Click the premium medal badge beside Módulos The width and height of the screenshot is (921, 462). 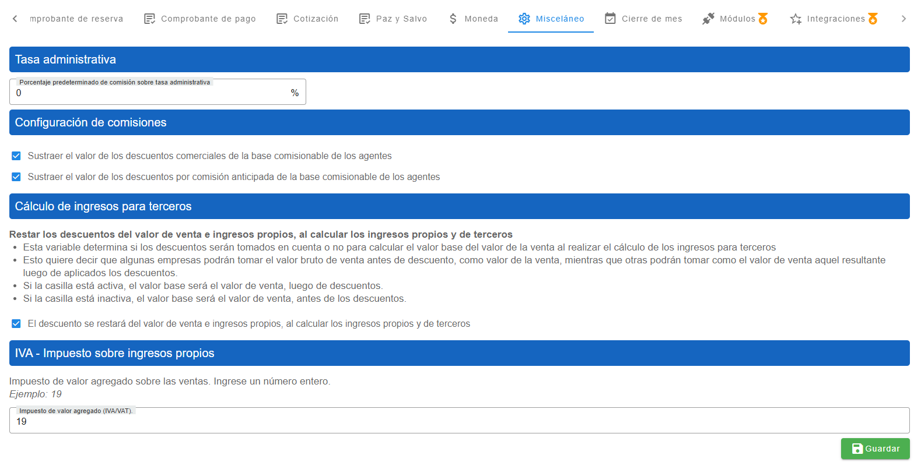pyautogui.click(x=763, y=19)
